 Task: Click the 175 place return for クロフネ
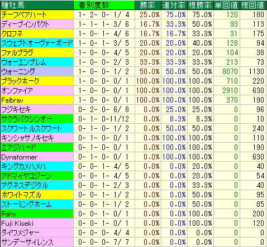(x=258, y=33)
